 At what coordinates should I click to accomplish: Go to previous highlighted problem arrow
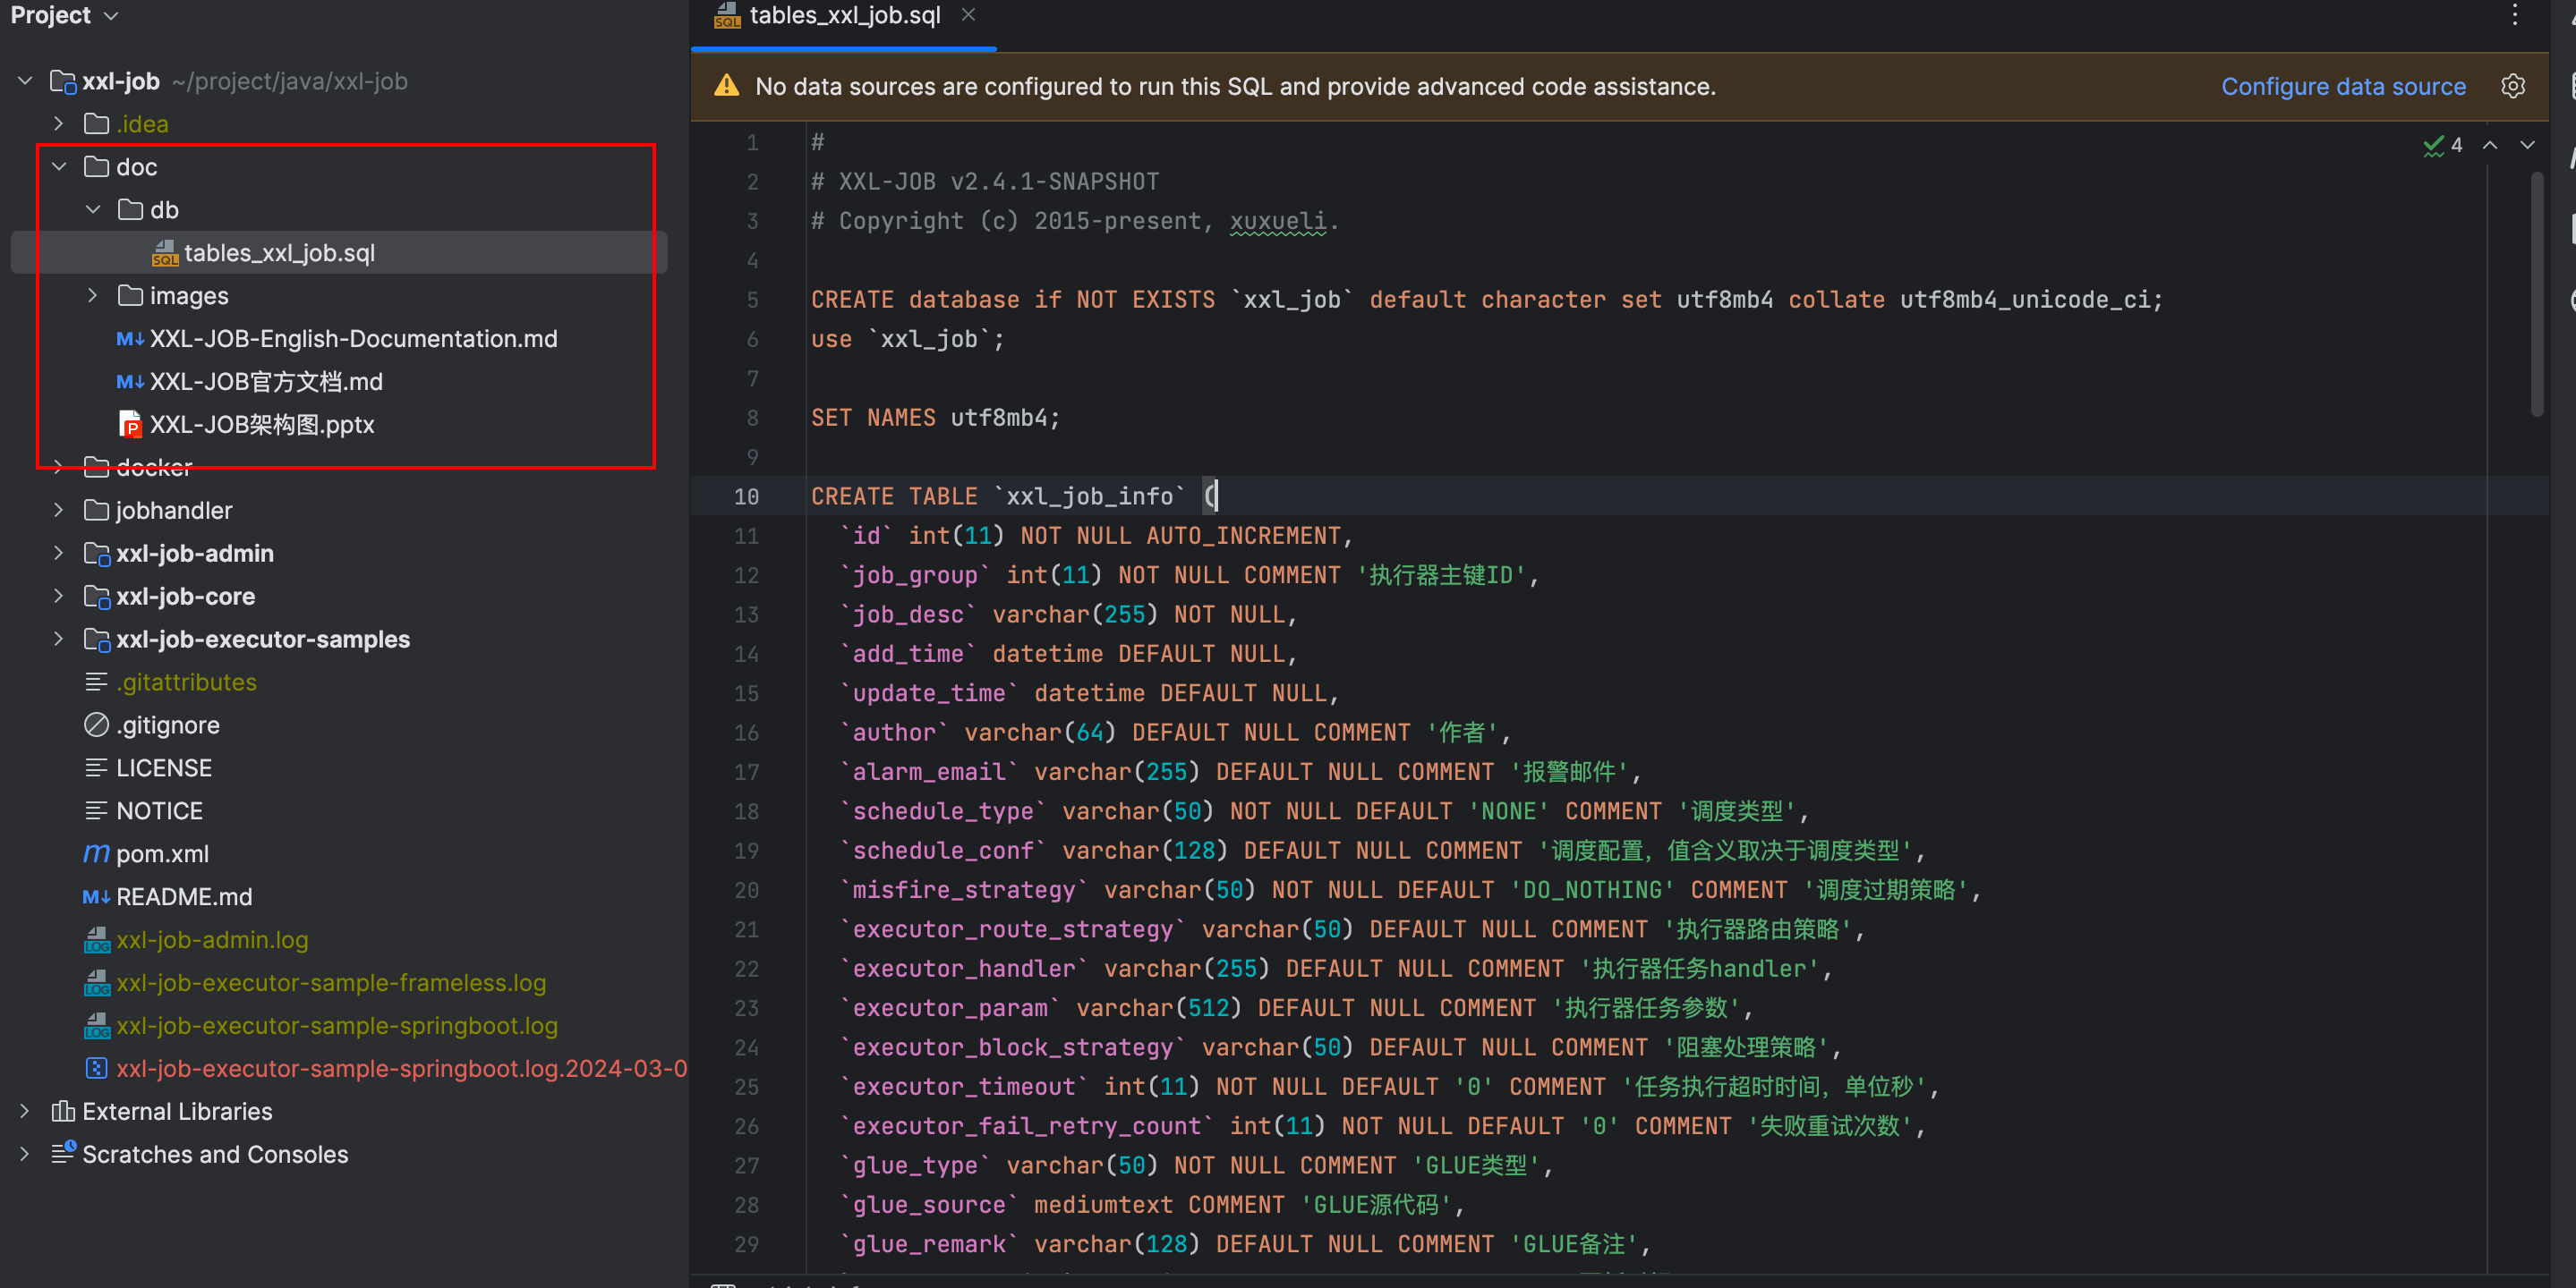click(x=2490, y=145)
